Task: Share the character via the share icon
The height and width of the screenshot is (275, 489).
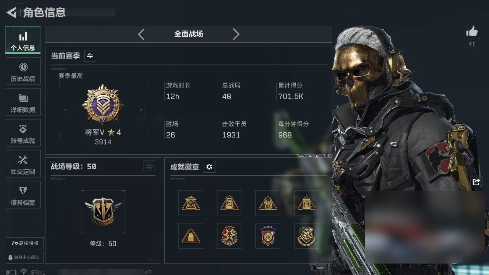Action: coord(476,182)
